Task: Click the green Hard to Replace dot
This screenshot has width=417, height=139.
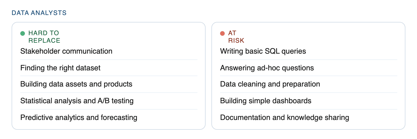Action: click(x=23, y=33)
